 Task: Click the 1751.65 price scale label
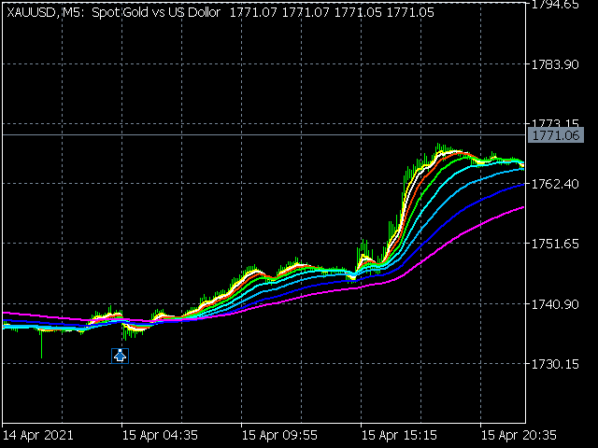(555, 244)
